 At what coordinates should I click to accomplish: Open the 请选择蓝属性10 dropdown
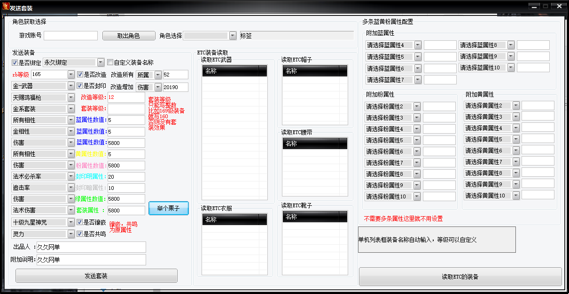point(511,68)
